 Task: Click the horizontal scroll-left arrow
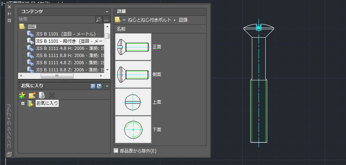(21, 76)
